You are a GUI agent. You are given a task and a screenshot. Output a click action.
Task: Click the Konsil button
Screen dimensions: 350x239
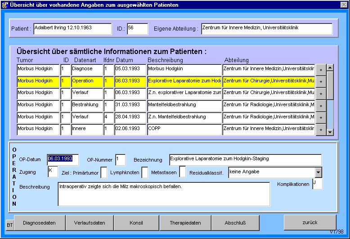point(136,223)
